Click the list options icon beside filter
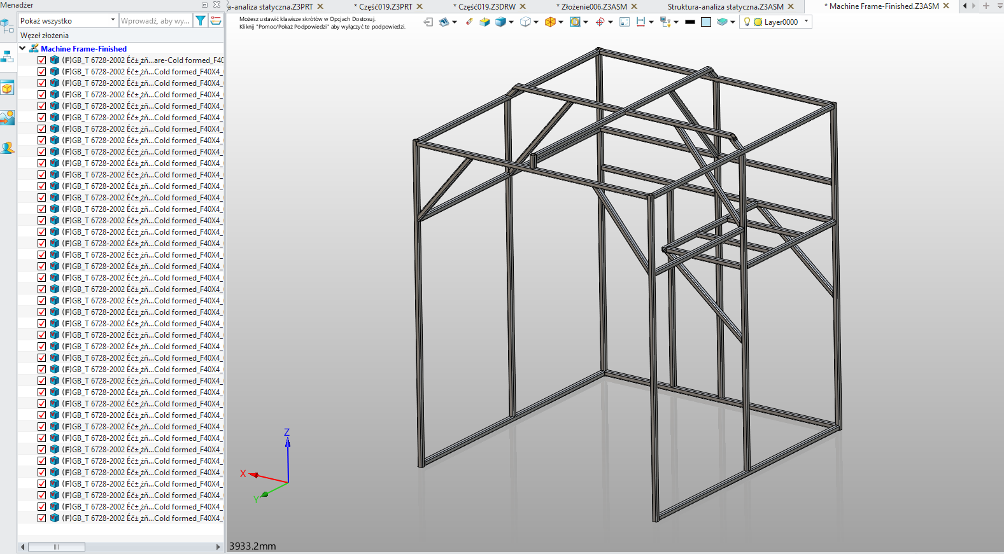 pyautogui.click(x=216, y=20)
